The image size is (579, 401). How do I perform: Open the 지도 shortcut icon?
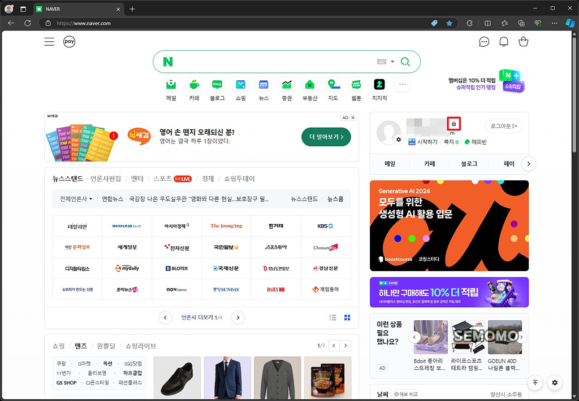[333, 85]
